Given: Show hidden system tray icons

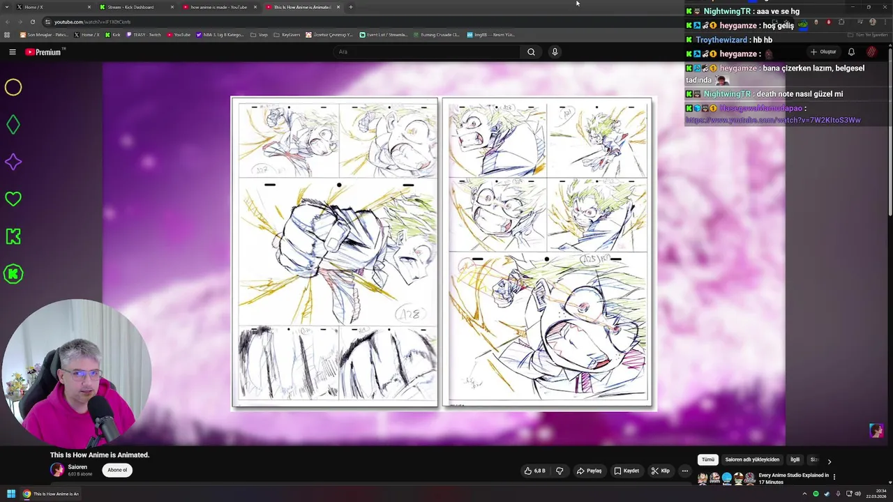Looking at the screenshot, I should (x=804, y=494).
